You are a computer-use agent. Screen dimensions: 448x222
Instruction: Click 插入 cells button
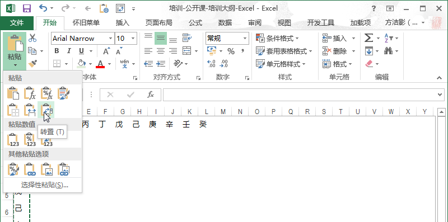pyautogui.click(x=334, y=38)
